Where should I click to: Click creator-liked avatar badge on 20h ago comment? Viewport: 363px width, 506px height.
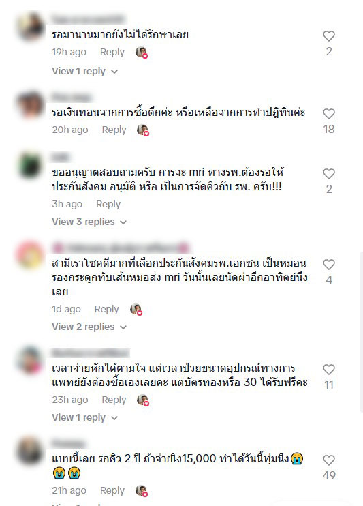143,130
